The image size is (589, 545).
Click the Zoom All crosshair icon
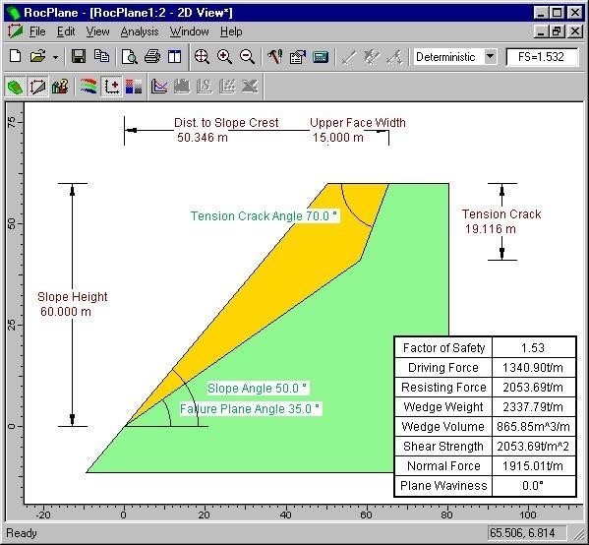[x=202, y=57]
